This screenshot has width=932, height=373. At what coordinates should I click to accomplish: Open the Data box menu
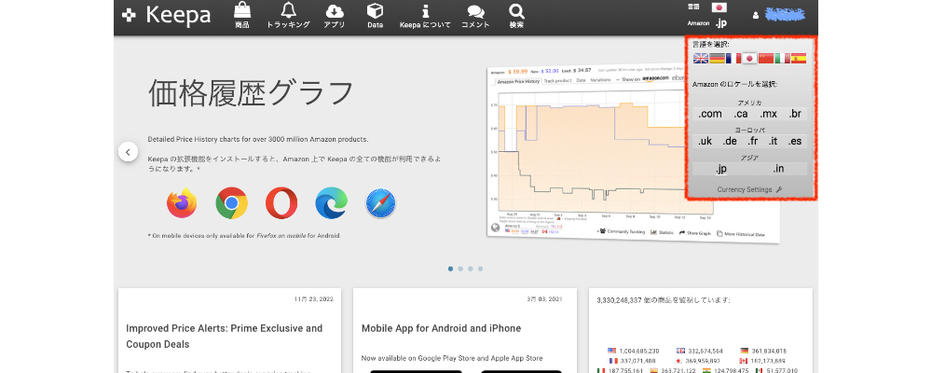coord(375,15)
